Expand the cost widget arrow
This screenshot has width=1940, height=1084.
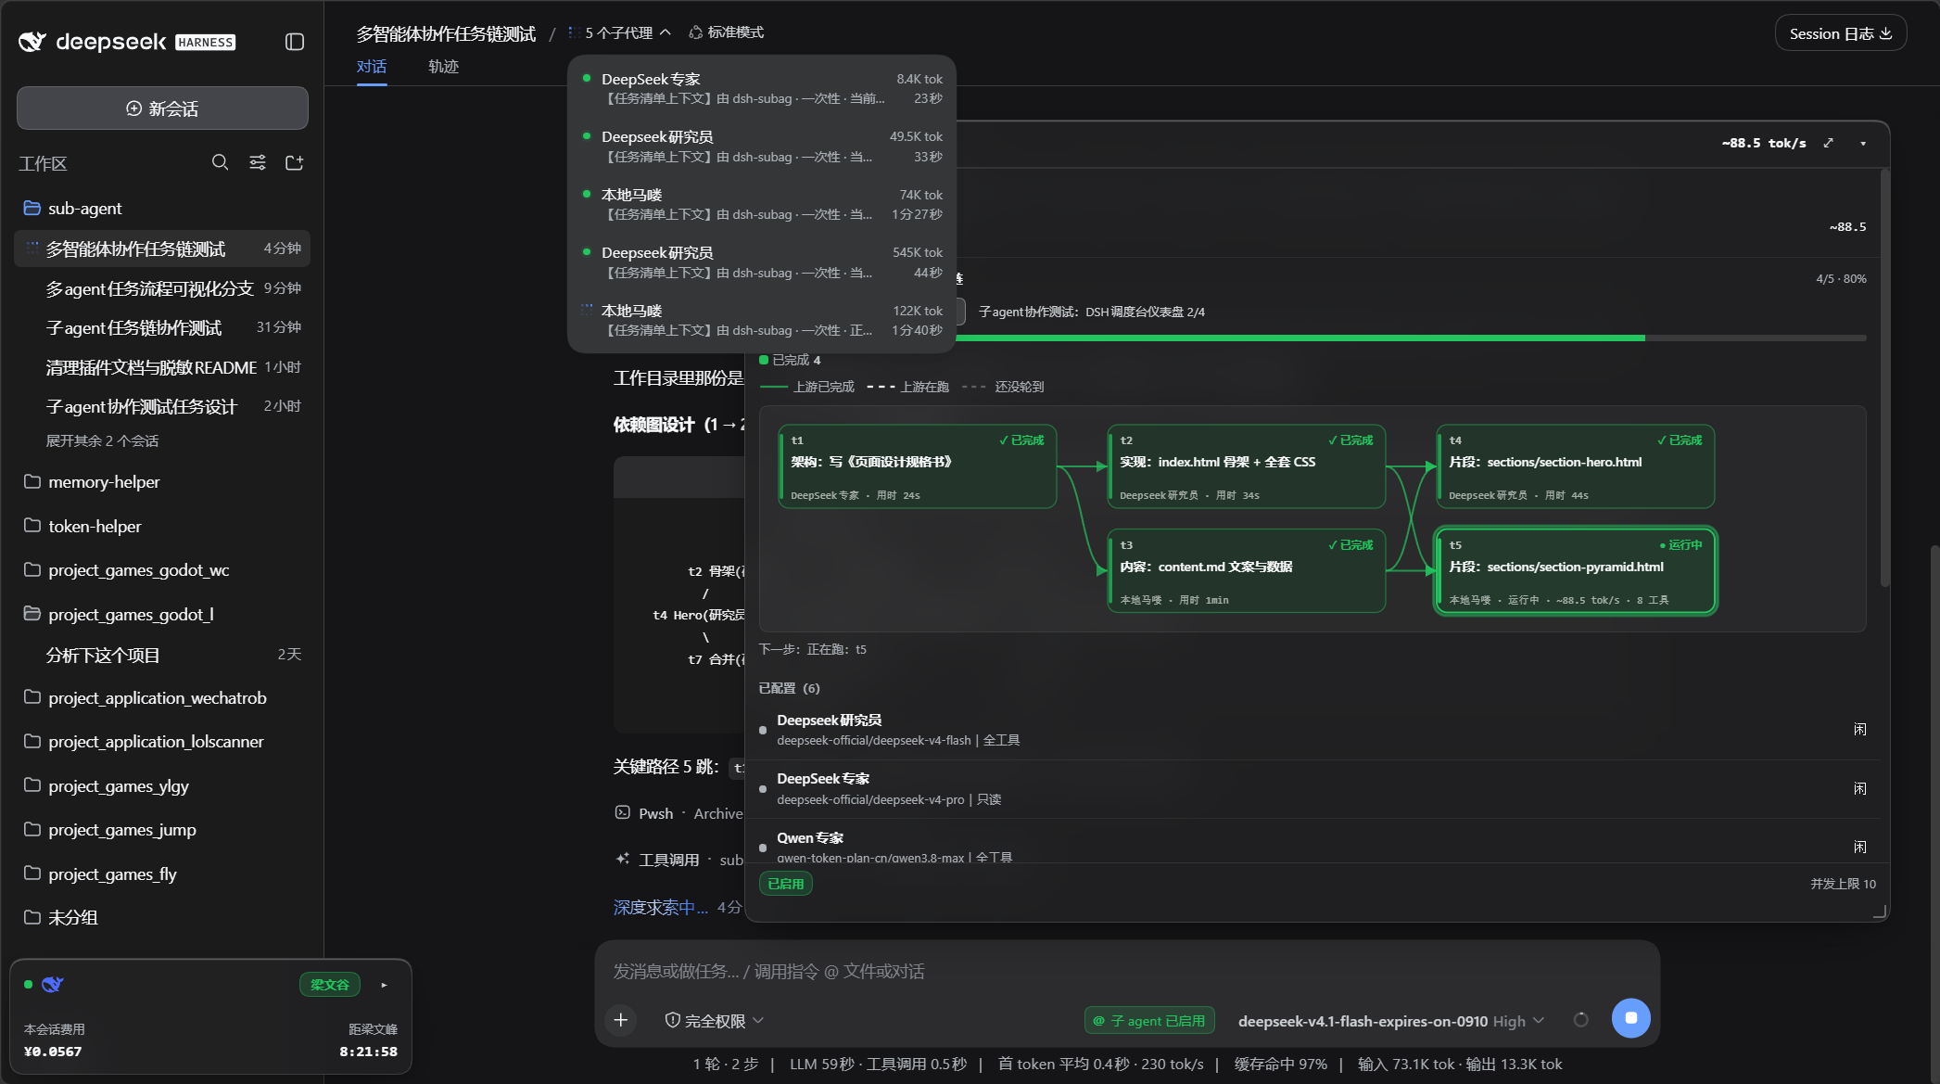[384, 985]
